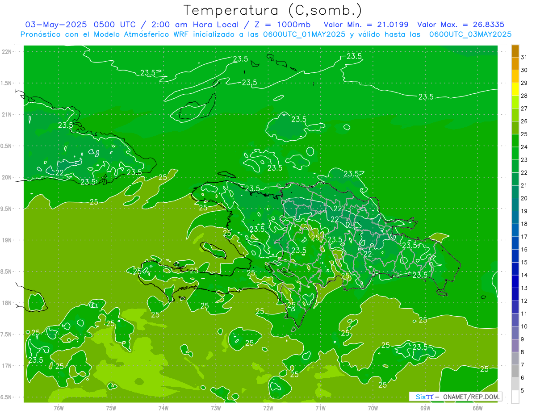Click the legend swatch between 24 and 25

click(515, 141)
